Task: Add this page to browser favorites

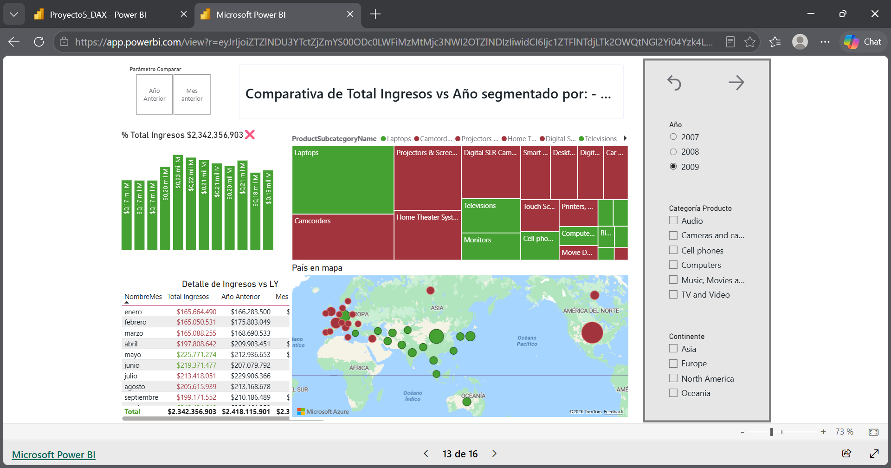Action: pos(750,42)
